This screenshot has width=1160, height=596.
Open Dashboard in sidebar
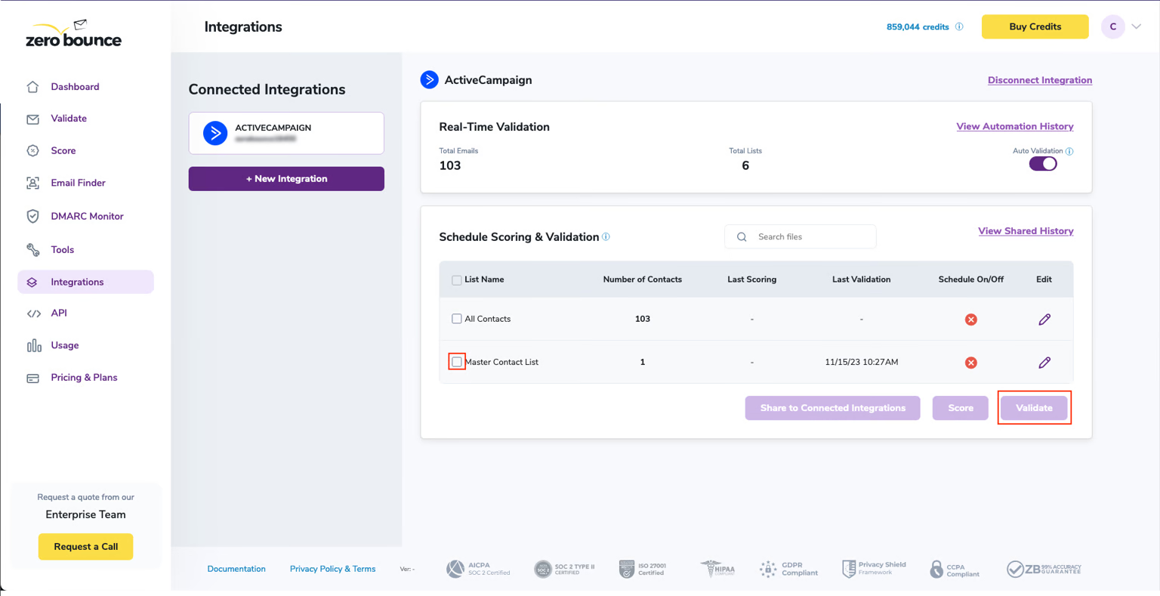75,87
